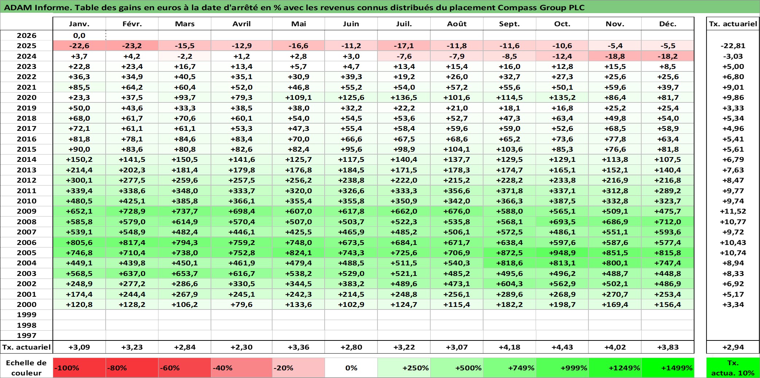This screenshot has height=378, width=760.
Task: Select the -23,2 cell in row 2025
Action: 132,46
